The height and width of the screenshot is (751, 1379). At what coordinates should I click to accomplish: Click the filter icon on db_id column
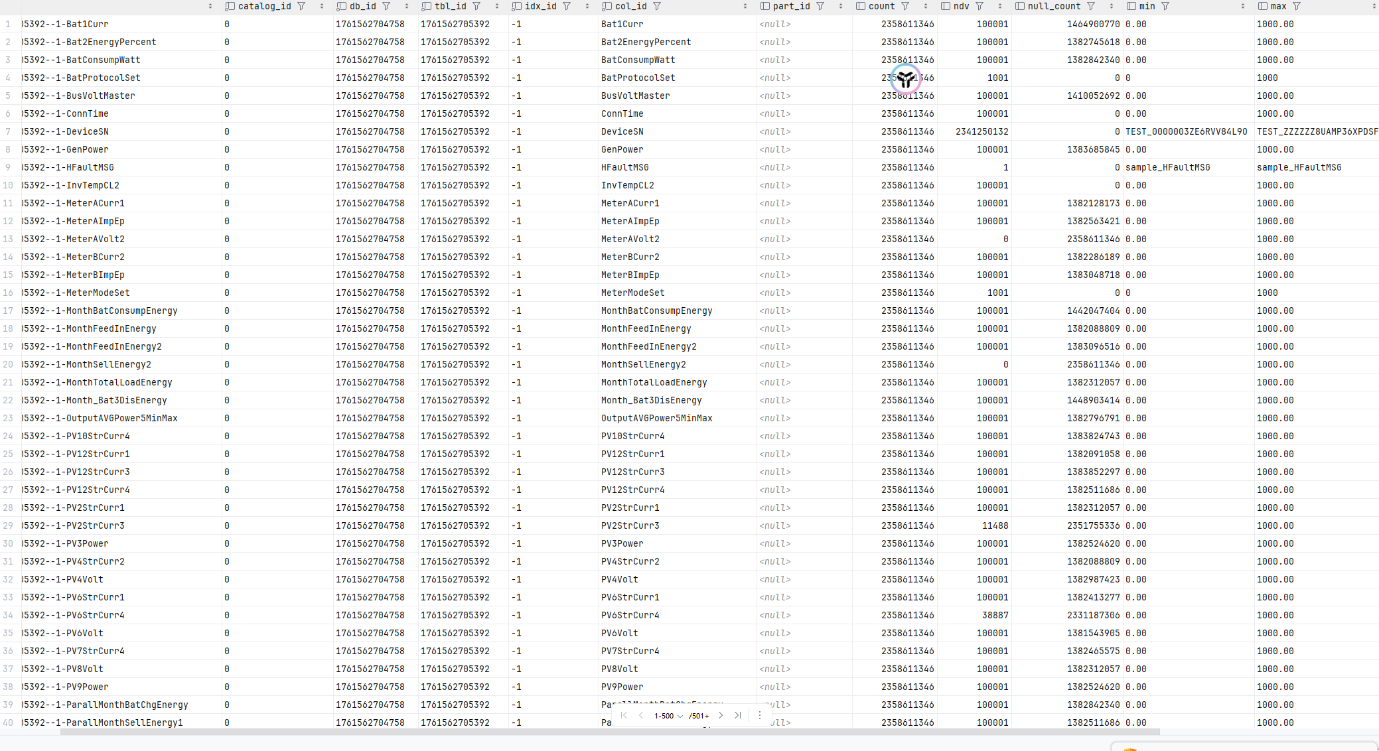pos(386,6)
